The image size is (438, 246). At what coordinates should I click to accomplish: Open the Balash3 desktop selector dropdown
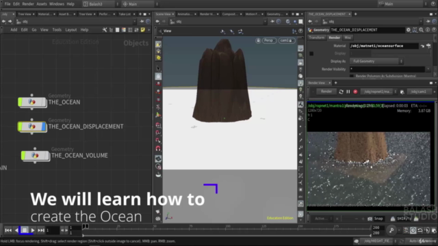(x=101, y=4)
